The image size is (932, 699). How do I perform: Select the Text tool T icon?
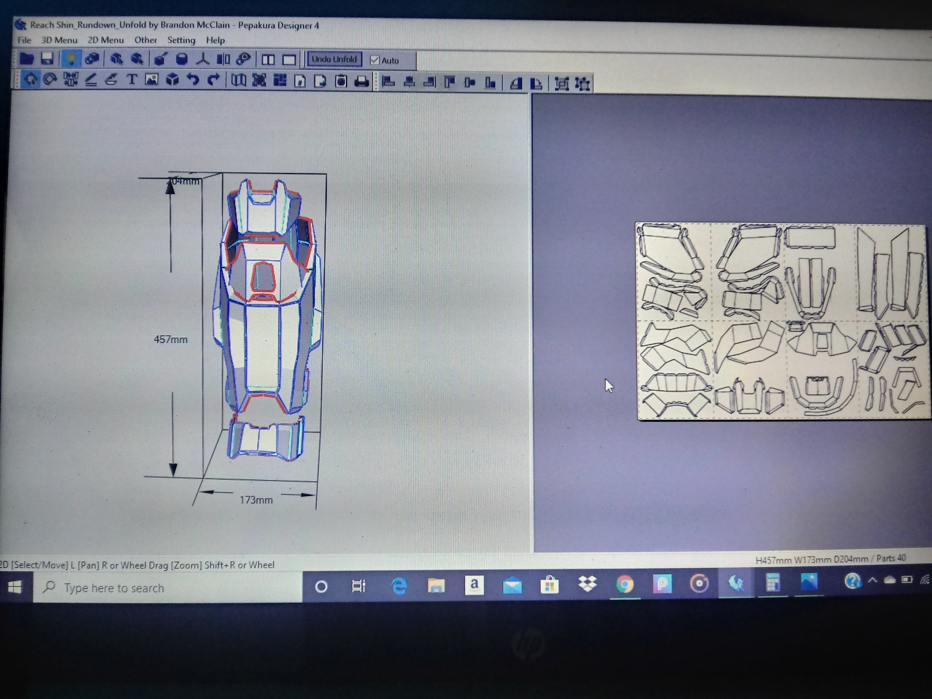pos(132,80)
